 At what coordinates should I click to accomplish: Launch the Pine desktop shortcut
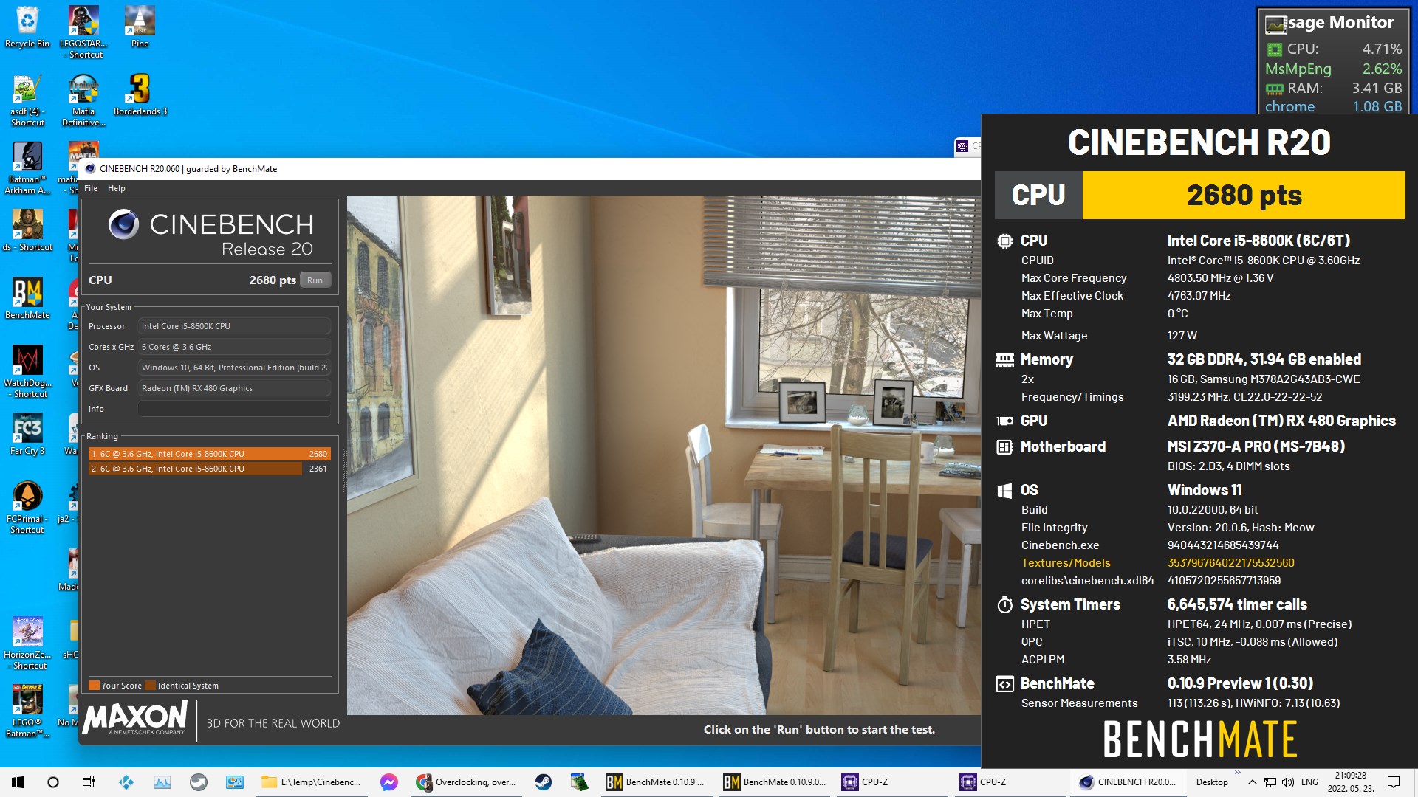[x=140, y=27]
